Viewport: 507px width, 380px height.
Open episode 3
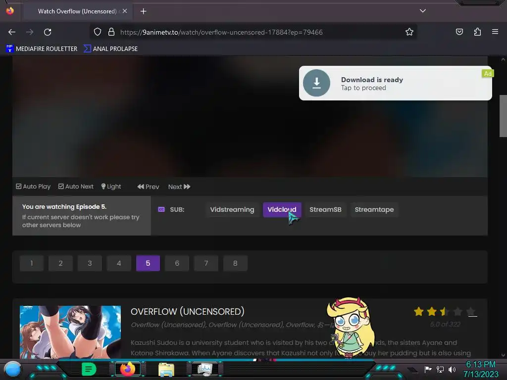point(90,263)
